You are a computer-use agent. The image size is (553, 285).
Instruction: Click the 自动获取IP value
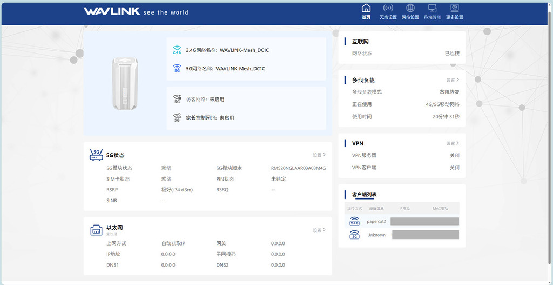point(173,243)
